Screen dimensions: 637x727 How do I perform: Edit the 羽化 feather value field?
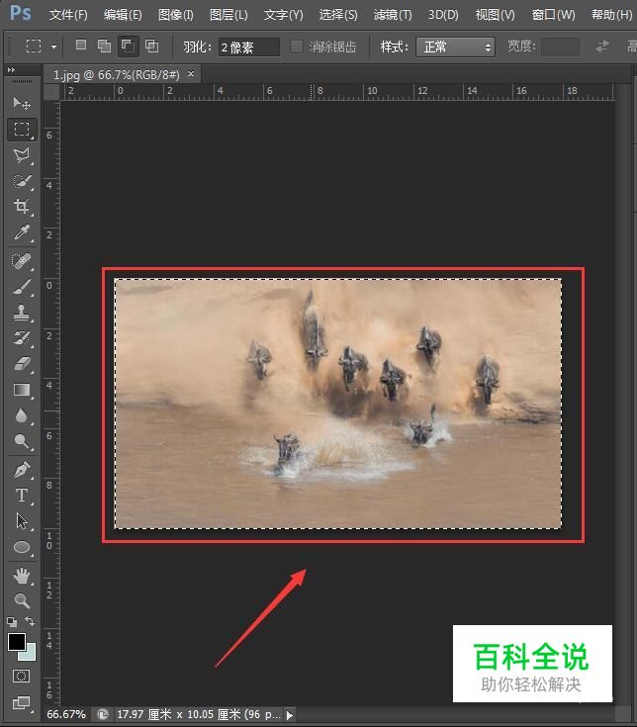click(249, 46)
